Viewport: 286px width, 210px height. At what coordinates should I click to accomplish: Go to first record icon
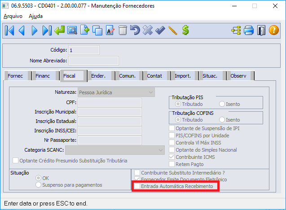coord(9,31)
